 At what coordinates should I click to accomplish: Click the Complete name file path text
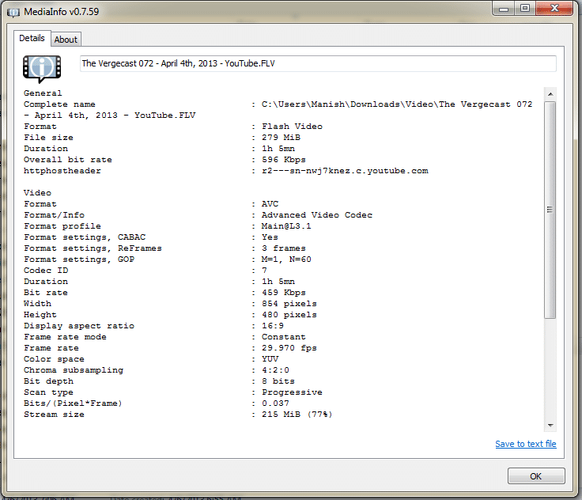396,104
